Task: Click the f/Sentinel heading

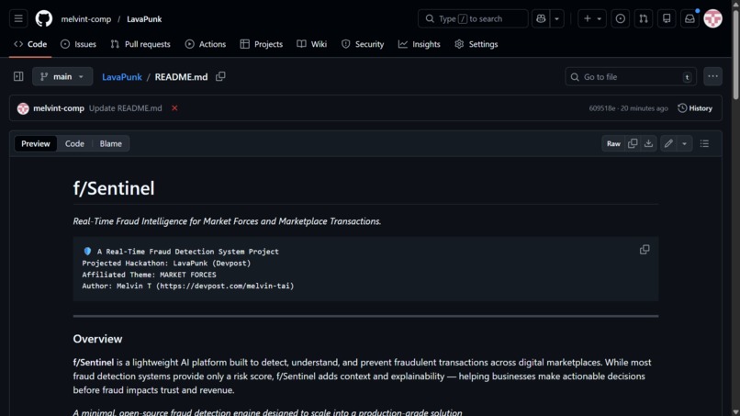Action: click(114, 188)
